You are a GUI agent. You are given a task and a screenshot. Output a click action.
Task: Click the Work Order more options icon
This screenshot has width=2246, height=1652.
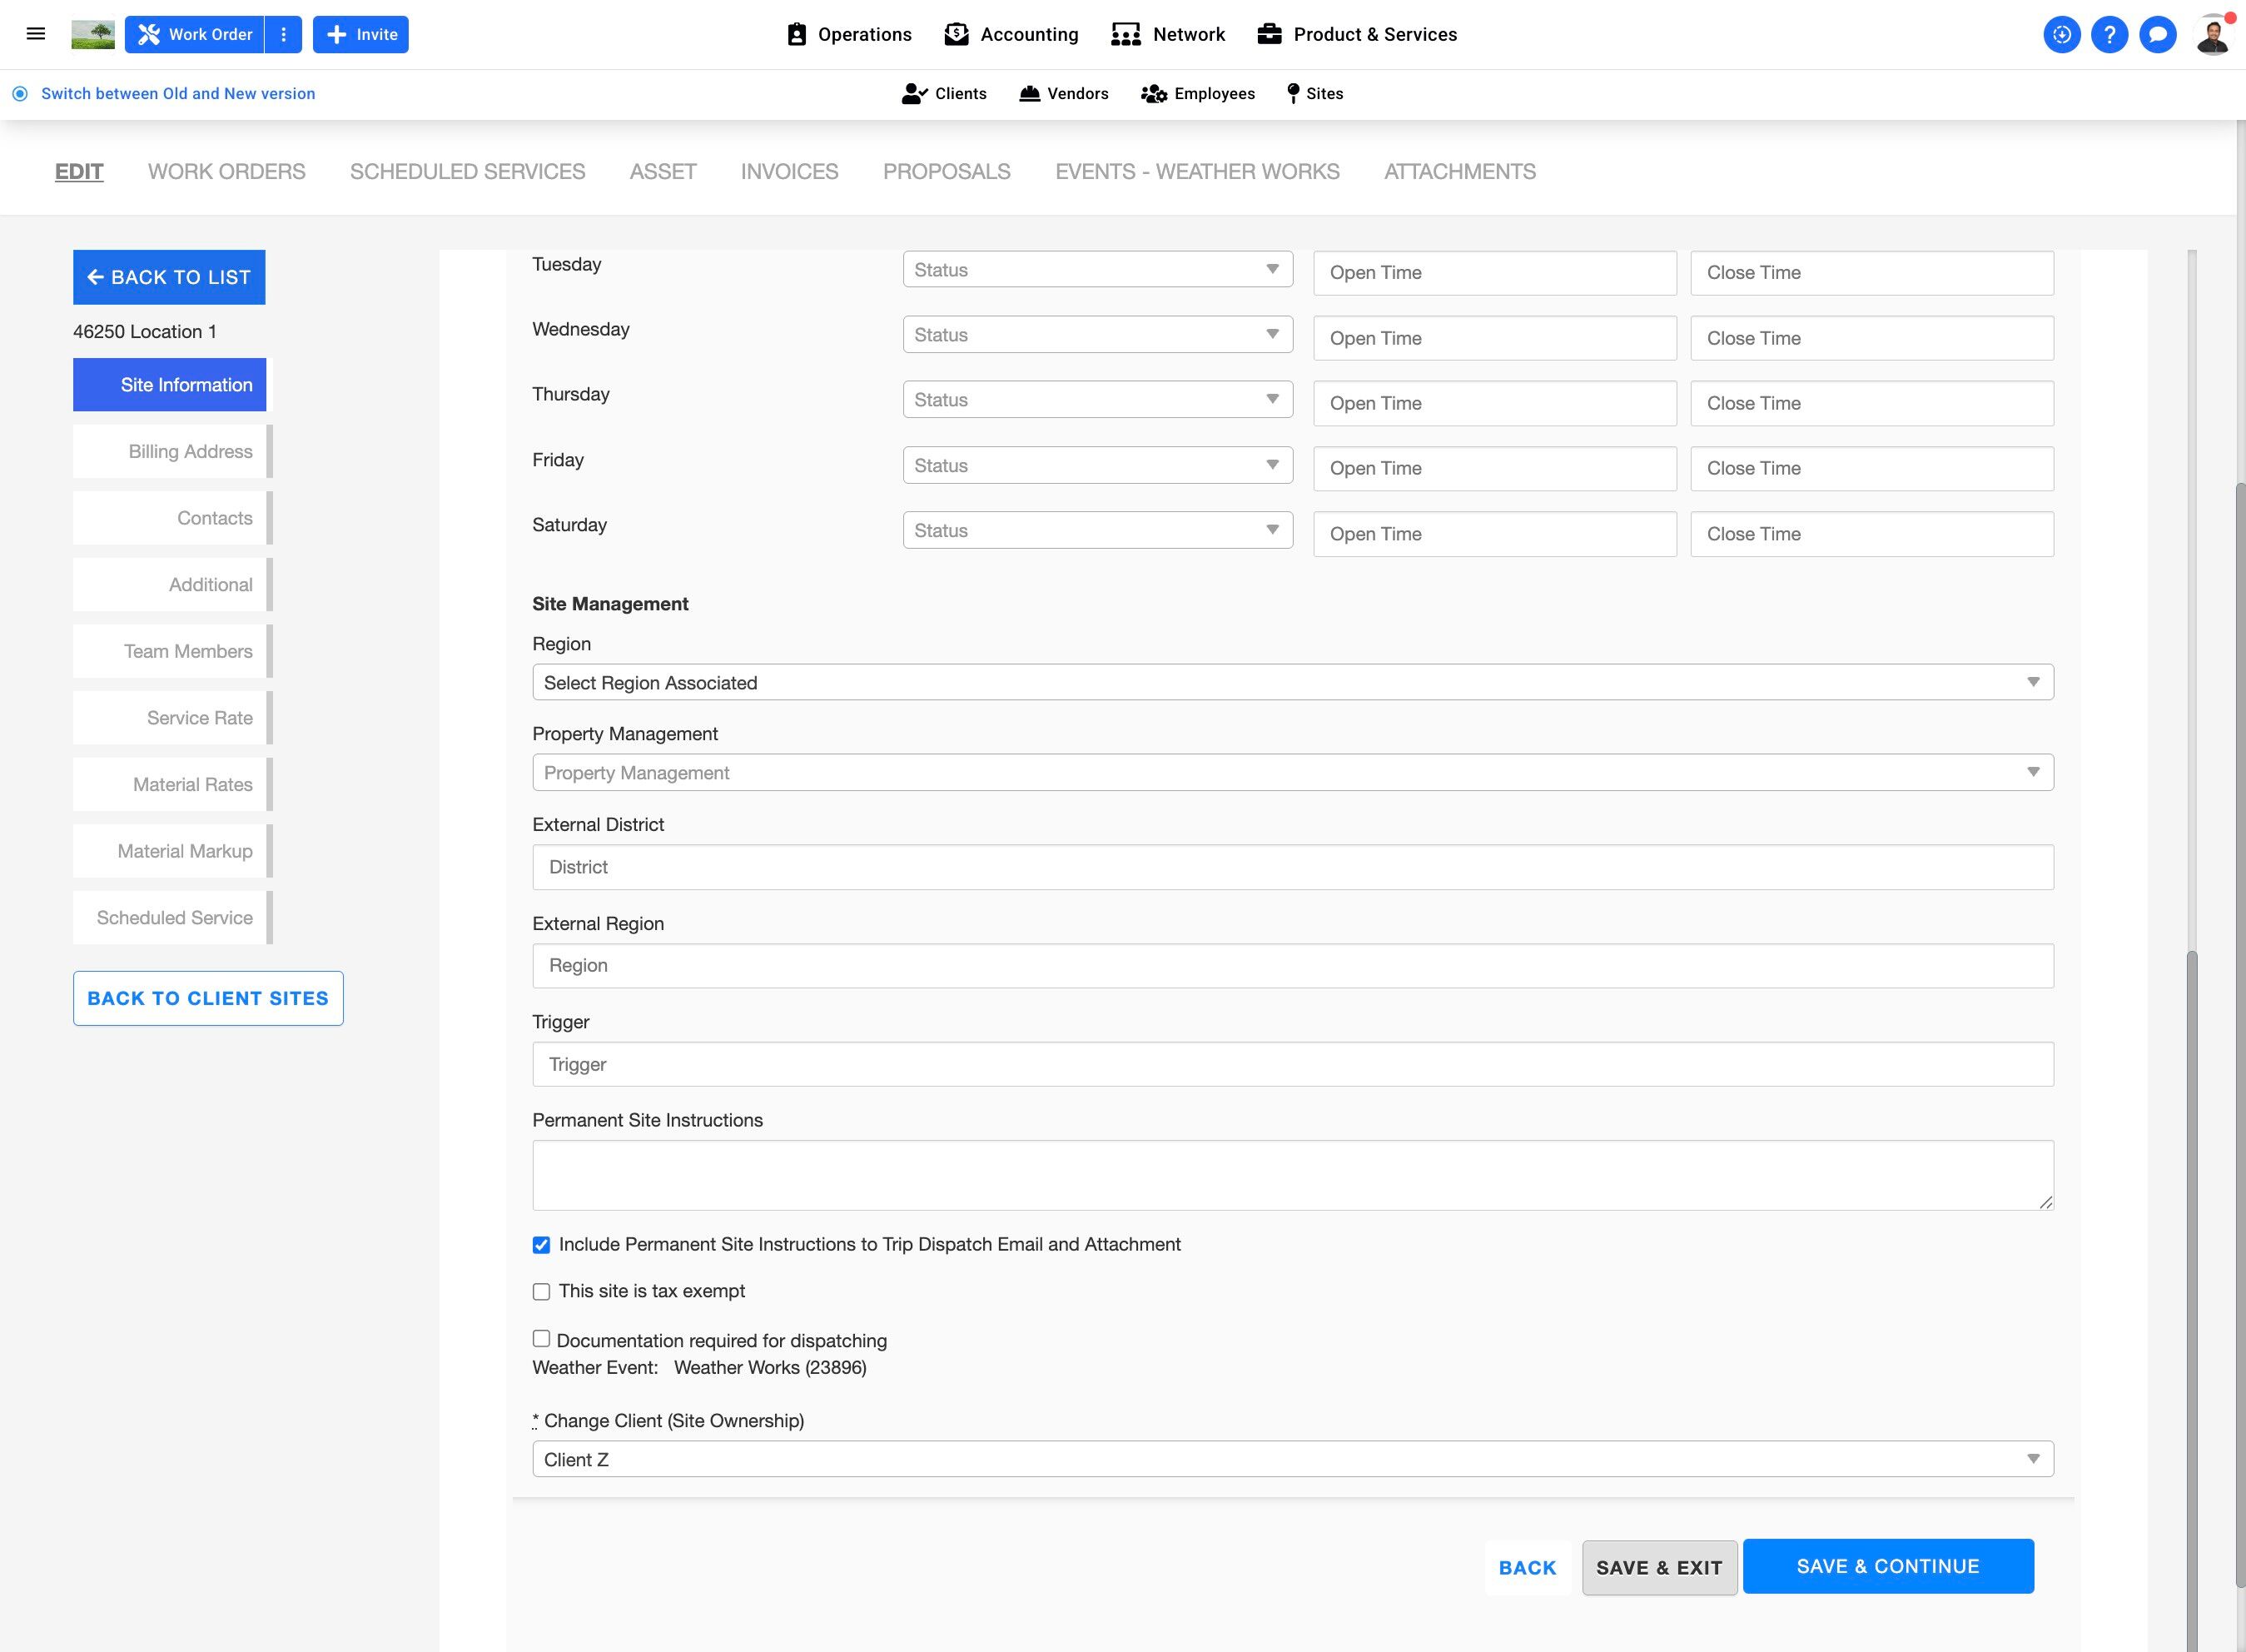[x=284, y=34]
